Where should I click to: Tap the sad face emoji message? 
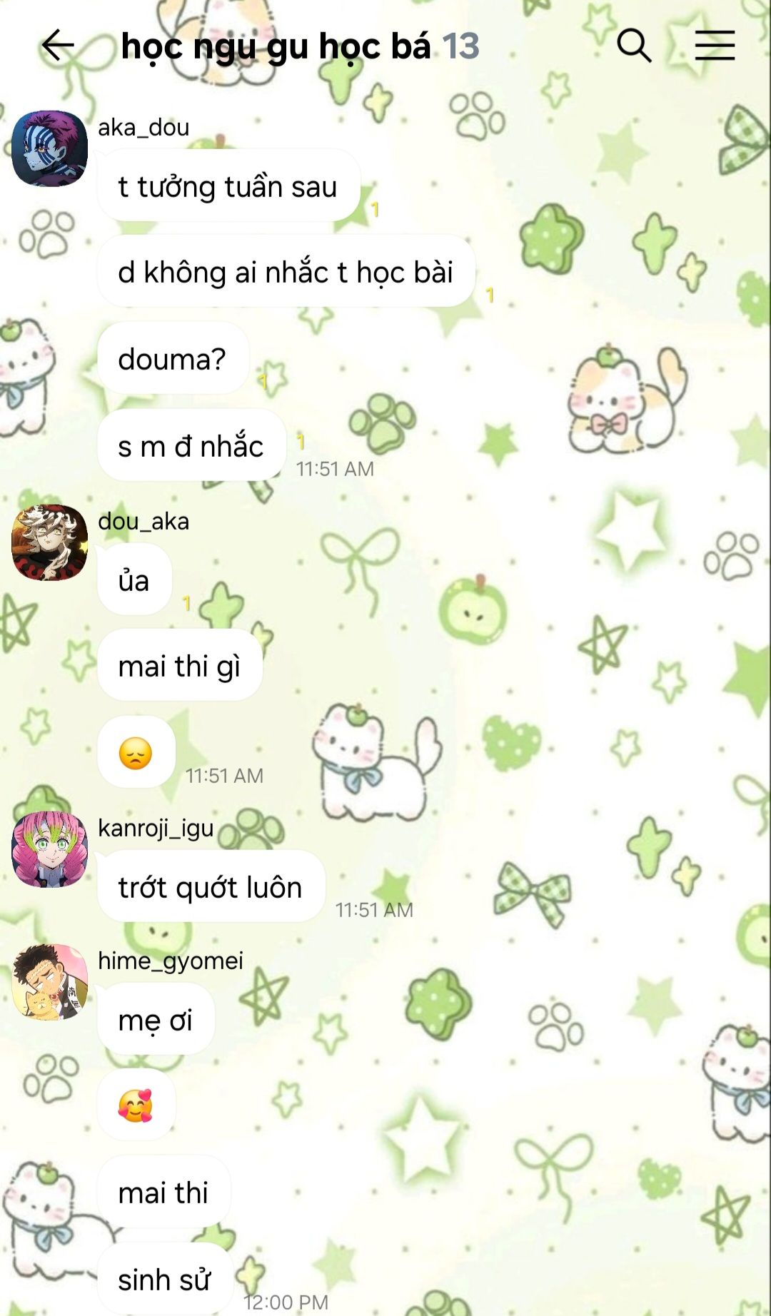tap(136, 752)
